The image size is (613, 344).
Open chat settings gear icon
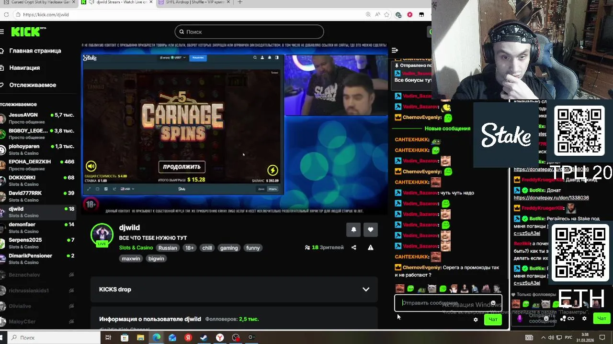tap(476, 320)
